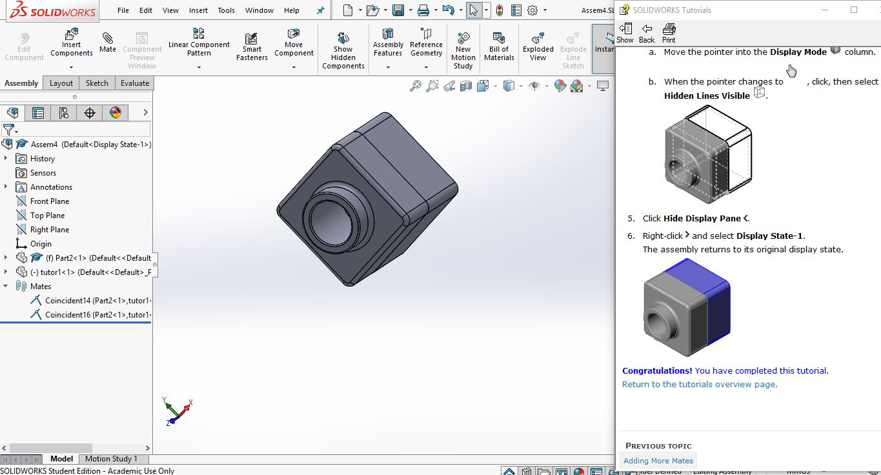
Task: Click Zoom to Fit icon
Action: coord(416,86)
